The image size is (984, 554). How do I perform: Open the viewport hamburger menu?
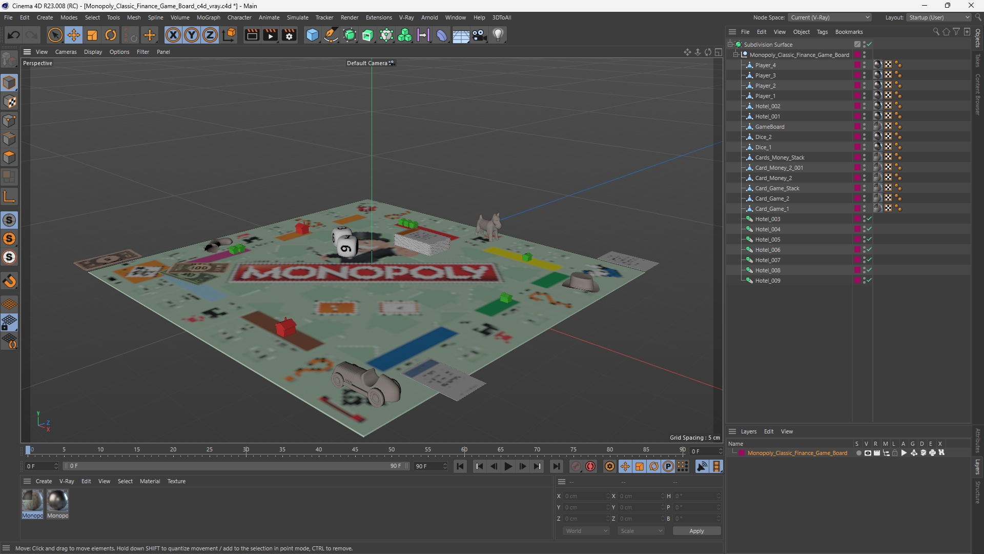[x=27, y=52]
